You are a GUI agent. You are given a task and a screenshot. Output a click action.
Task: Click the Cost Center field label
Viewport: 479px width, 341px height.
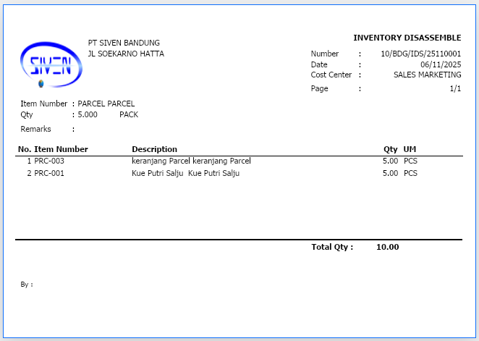(331, 75)
